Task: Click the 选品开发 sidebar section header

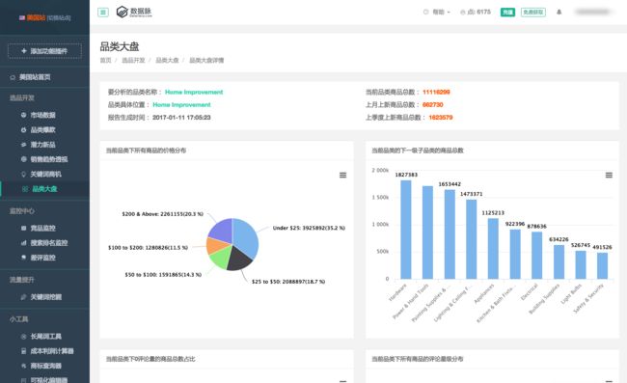Action: pos(22,97)
